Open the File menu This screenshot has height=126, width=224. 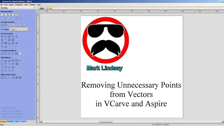(1, 5)
